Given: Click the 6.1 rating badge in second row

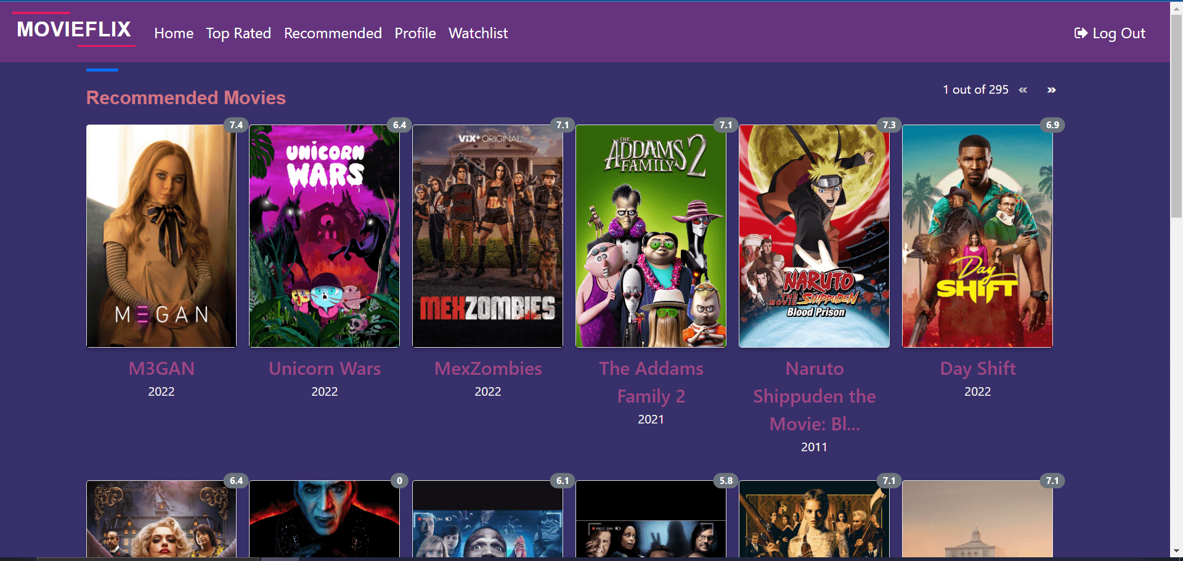Looking at the screenshot, I should click(x=563, y=481).
